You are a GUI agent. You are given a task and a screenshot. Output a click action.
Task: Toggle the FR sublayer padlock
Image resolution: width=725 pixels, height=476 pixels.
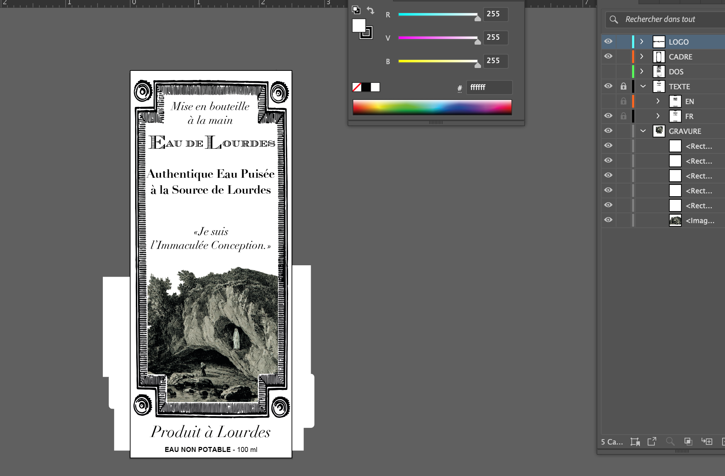(623, 116)
